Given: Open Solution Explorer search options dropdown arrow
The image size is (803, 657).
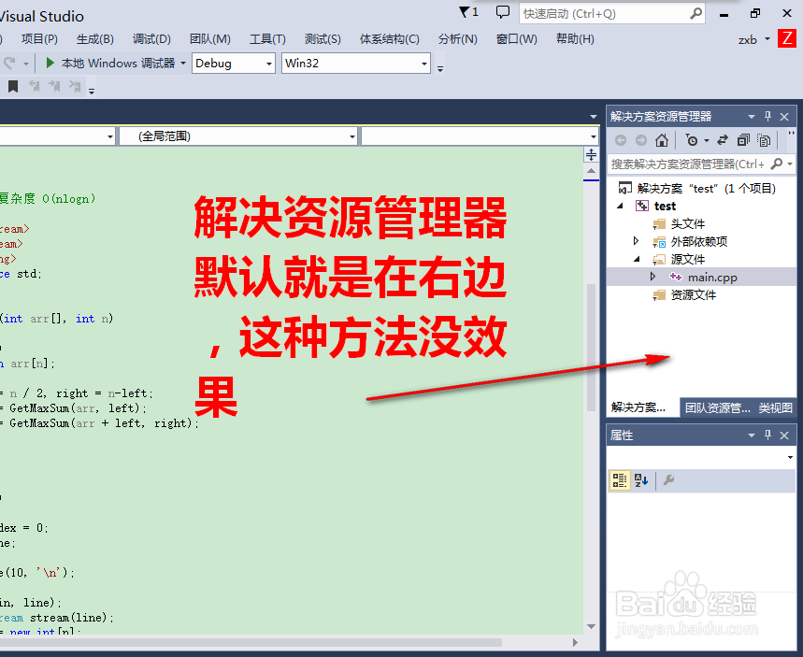Looking at the screenshot, I should tap(790, 164).
